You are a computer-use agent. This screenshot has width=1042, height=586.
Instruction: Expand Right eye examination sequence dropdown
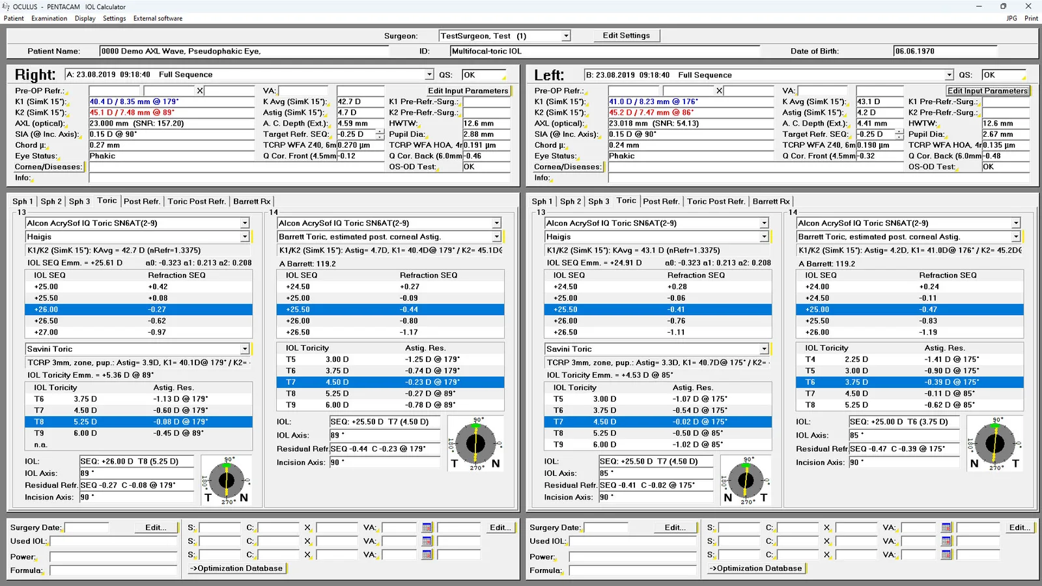pyautogui.click(x=429, y=75)
